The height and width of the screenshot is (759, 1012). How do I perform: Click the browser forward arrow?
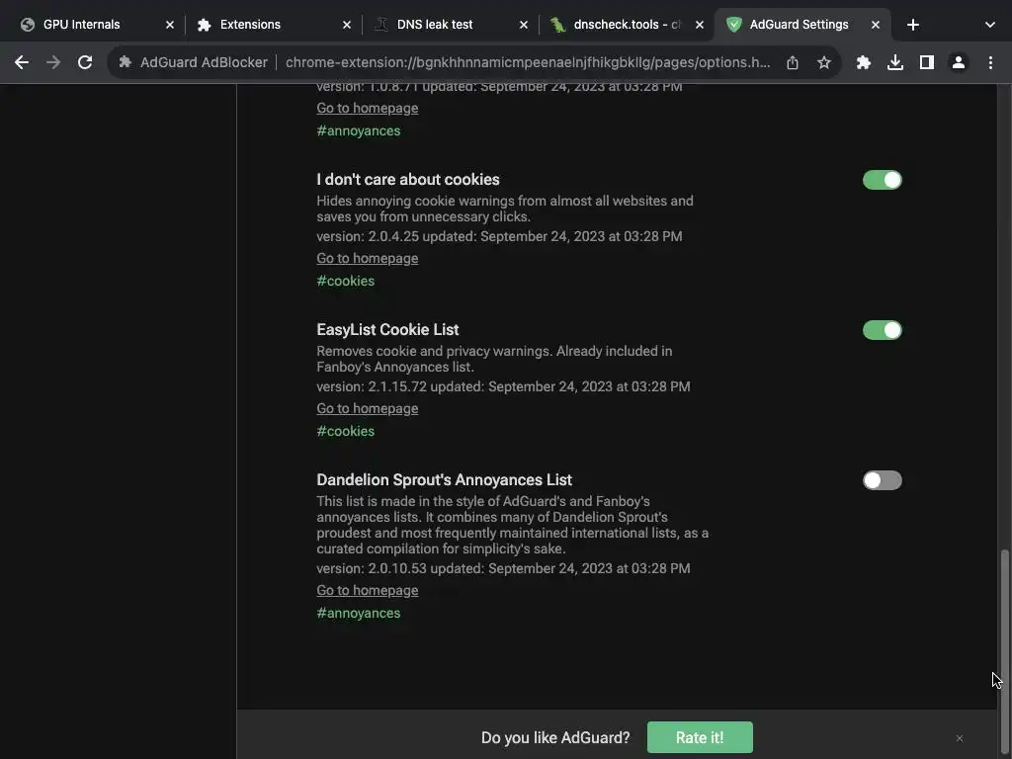pyautogui.click(x=53, y=62)
